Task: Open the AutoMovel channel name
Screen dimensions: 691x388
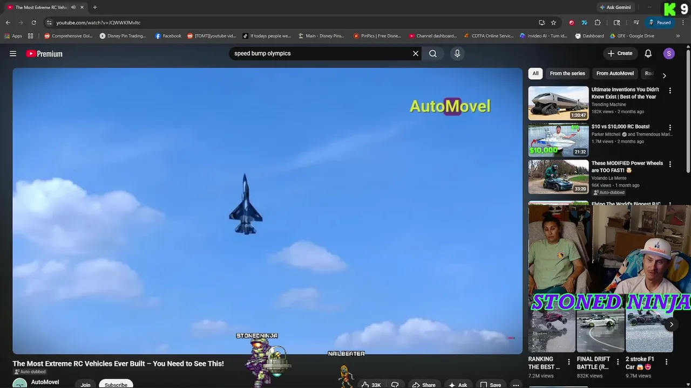Action: 45,382
